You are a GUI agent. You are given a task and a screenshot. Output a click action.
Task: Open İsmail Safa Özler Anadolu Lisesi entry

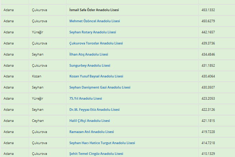pos(94,10)
